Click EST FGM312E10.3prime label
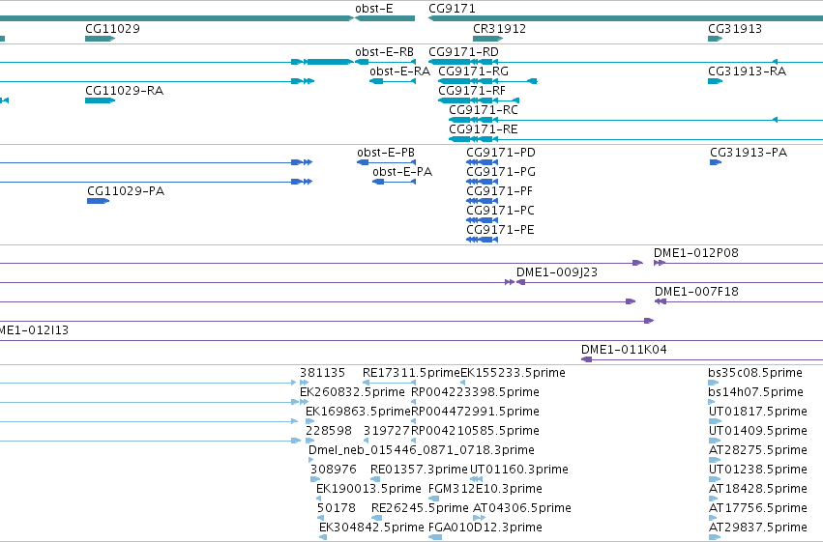This screenshot has width=823, height=542. [x=485, y=489]
